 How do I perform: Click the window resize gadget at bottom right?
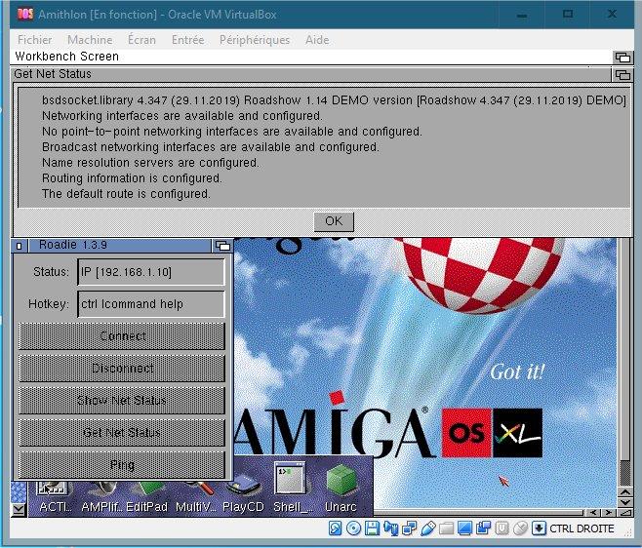pyautogui.click(x=624, y=512)
